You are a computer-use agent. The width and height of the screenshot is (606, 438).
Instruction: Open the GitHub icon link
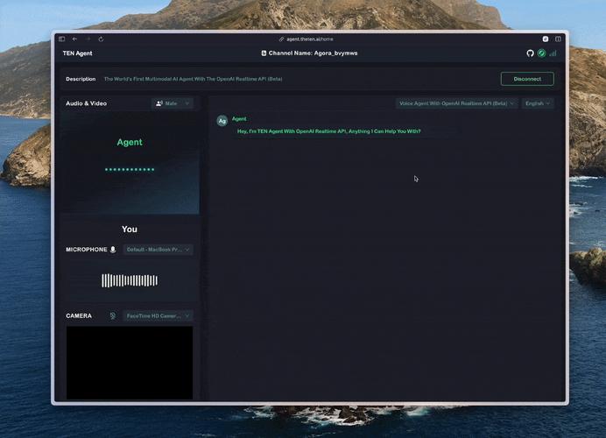(x=531, y=53)
